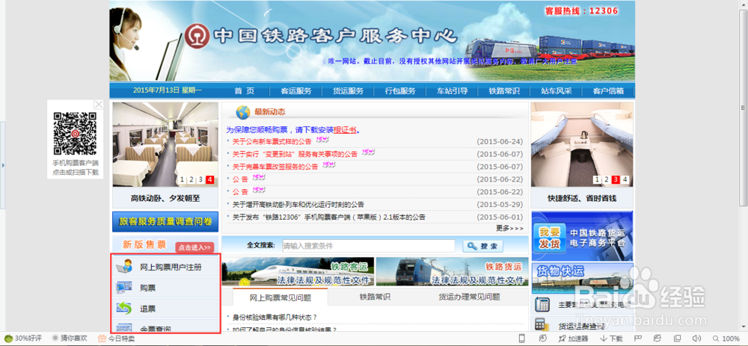Open 铁路货运 laws and regulations banner
This screenshot has width=748, height=346.
coord(453,271)
